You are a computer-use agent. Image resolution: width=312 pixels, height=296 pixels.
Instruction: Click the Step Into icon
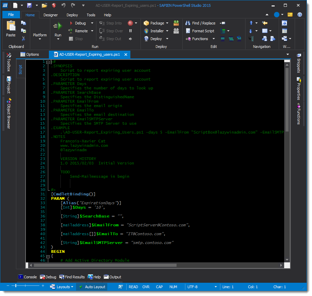103,23
